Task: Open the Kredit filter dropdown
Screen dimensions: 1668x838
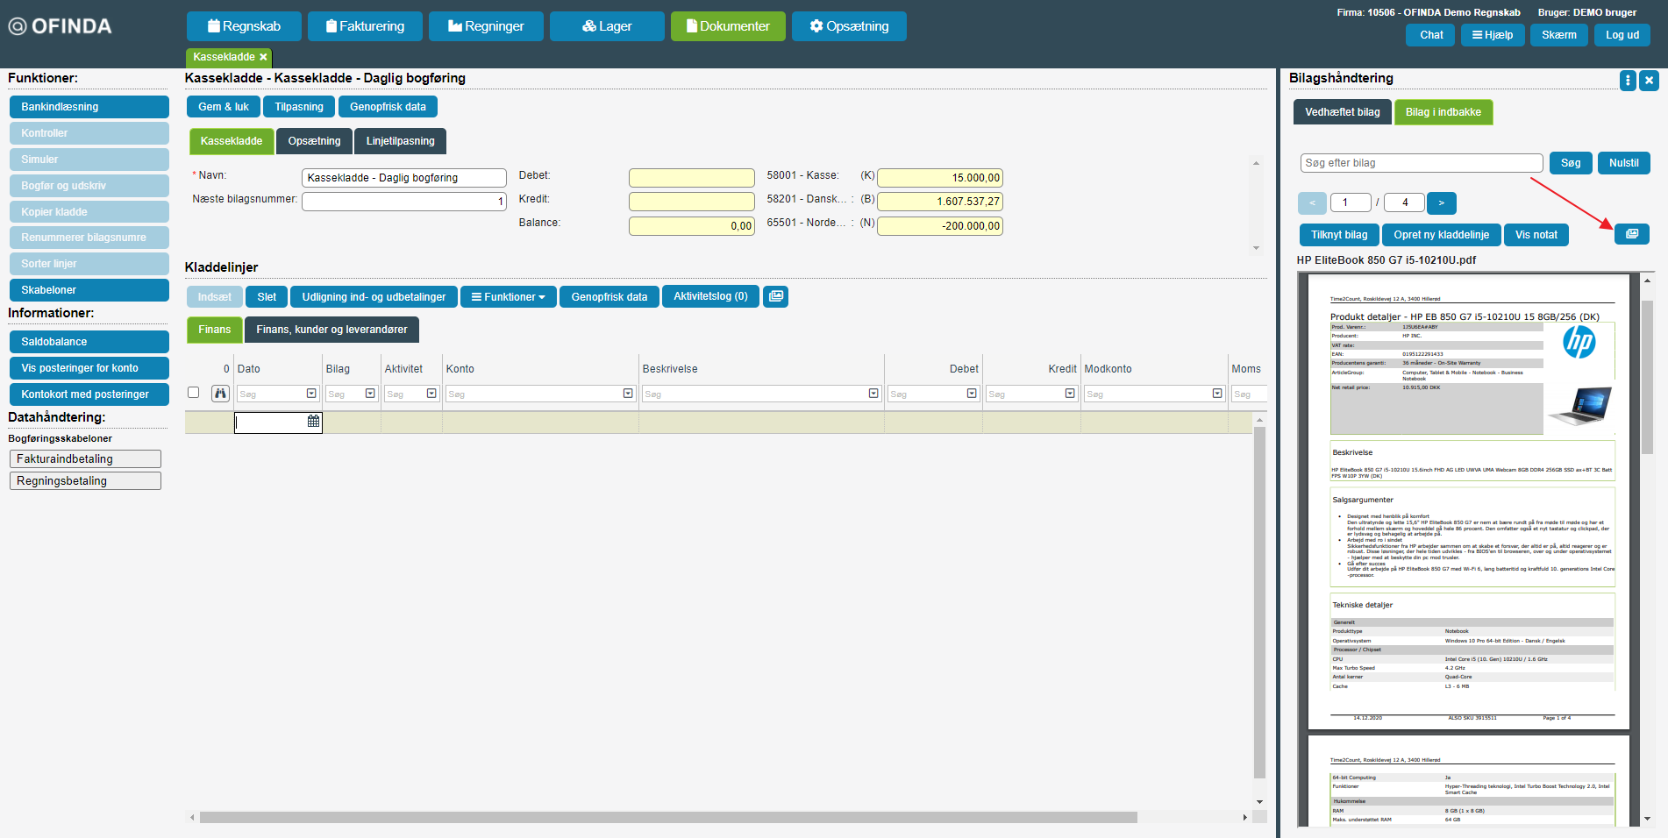Action: click(1070, 394)
